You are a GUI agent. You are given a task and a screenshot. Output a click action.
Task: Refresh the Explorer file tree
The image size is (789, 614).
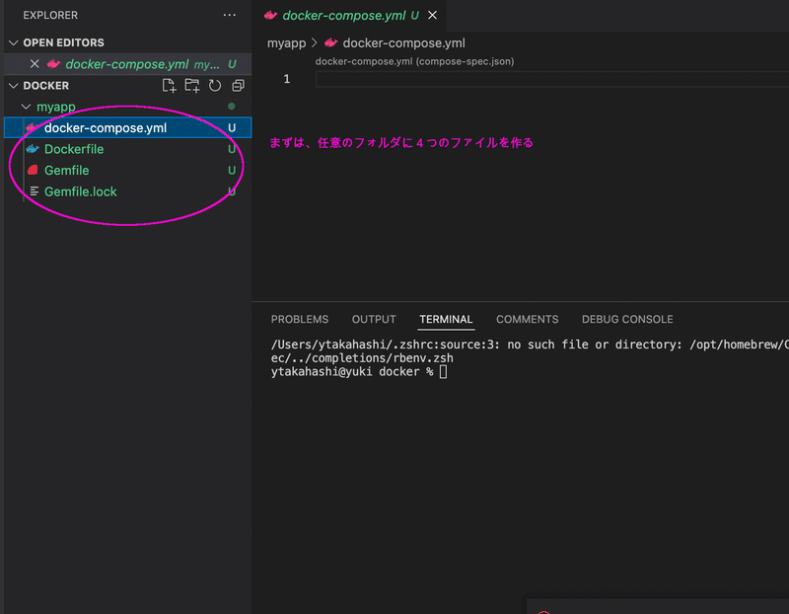[x=215, y=86]
